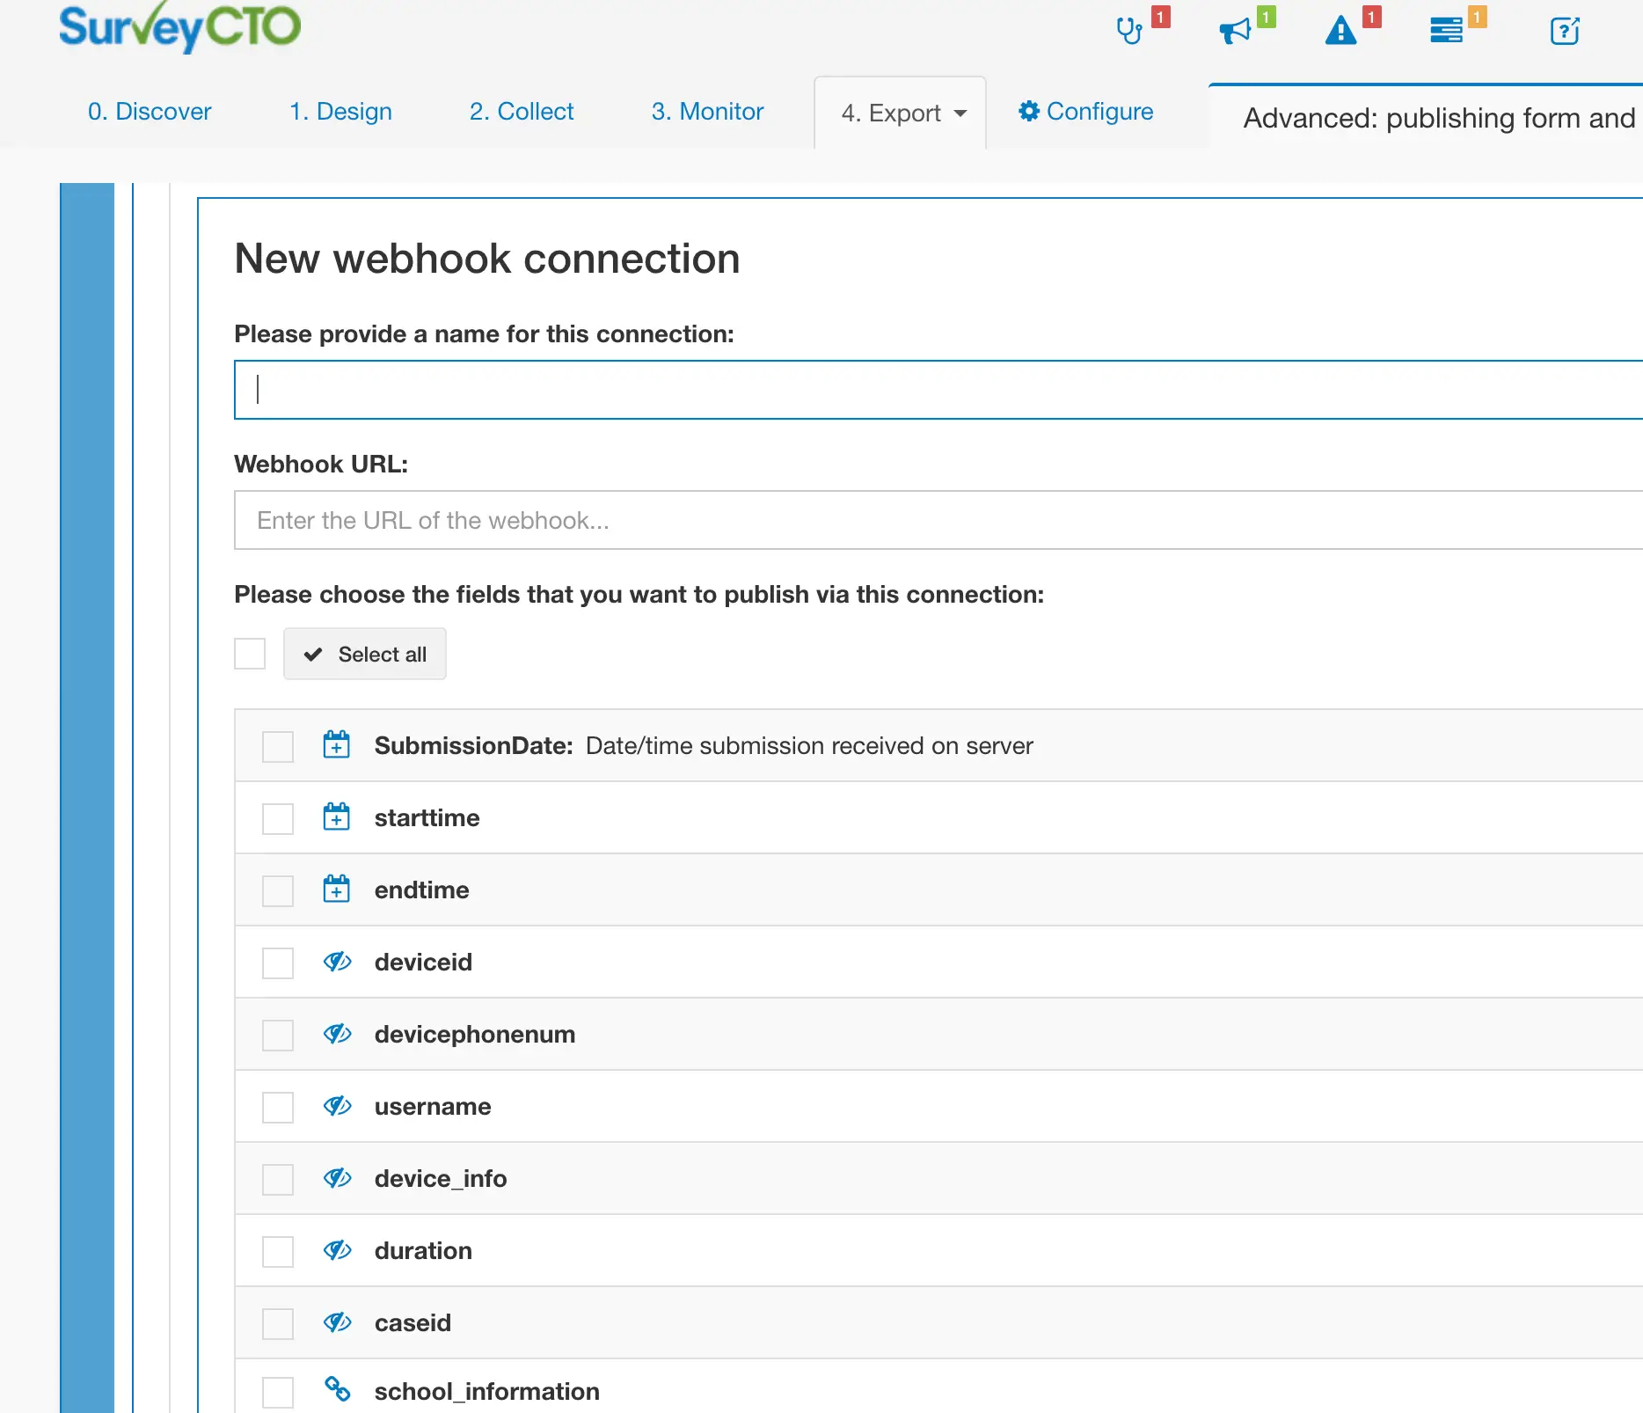The image size is (1643, 1413).
Task: View announcements via the megaphone icon
Action: point(1236,30)
